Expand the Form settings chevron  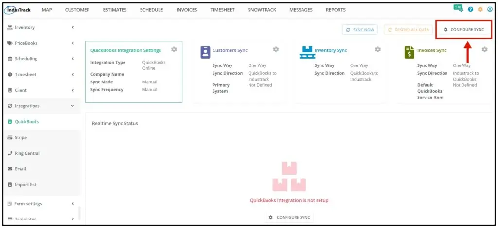(x=73, y=204)
